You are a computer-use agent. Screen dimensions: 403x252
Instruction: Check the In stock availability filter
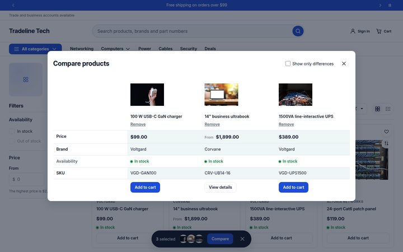12,132
